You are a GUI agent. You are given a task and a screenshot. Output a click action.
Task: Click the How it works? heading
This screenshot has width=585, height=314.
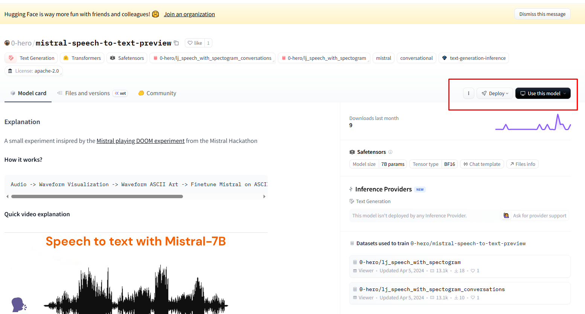click(23, 159)
